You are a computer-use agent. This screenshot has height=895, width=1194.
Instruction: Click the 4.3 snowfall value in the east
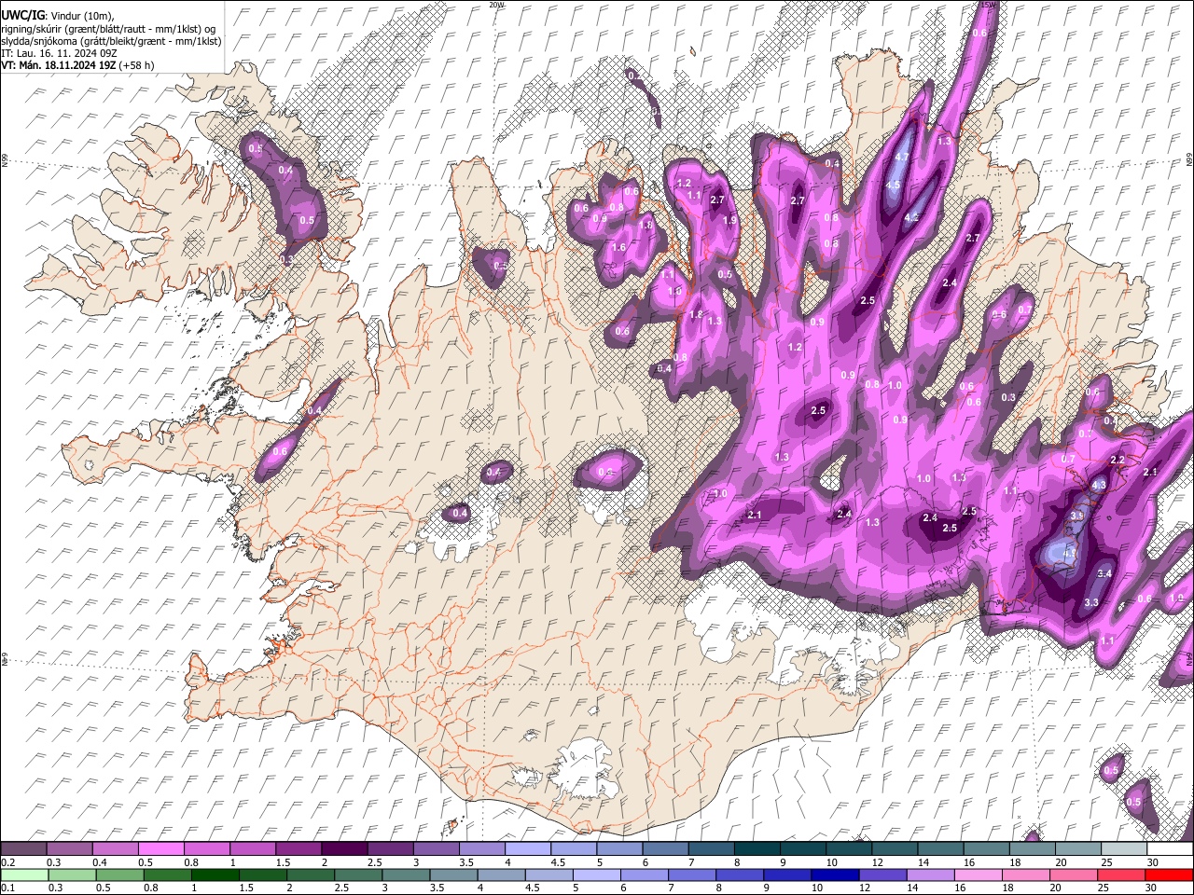point(1099,485)
